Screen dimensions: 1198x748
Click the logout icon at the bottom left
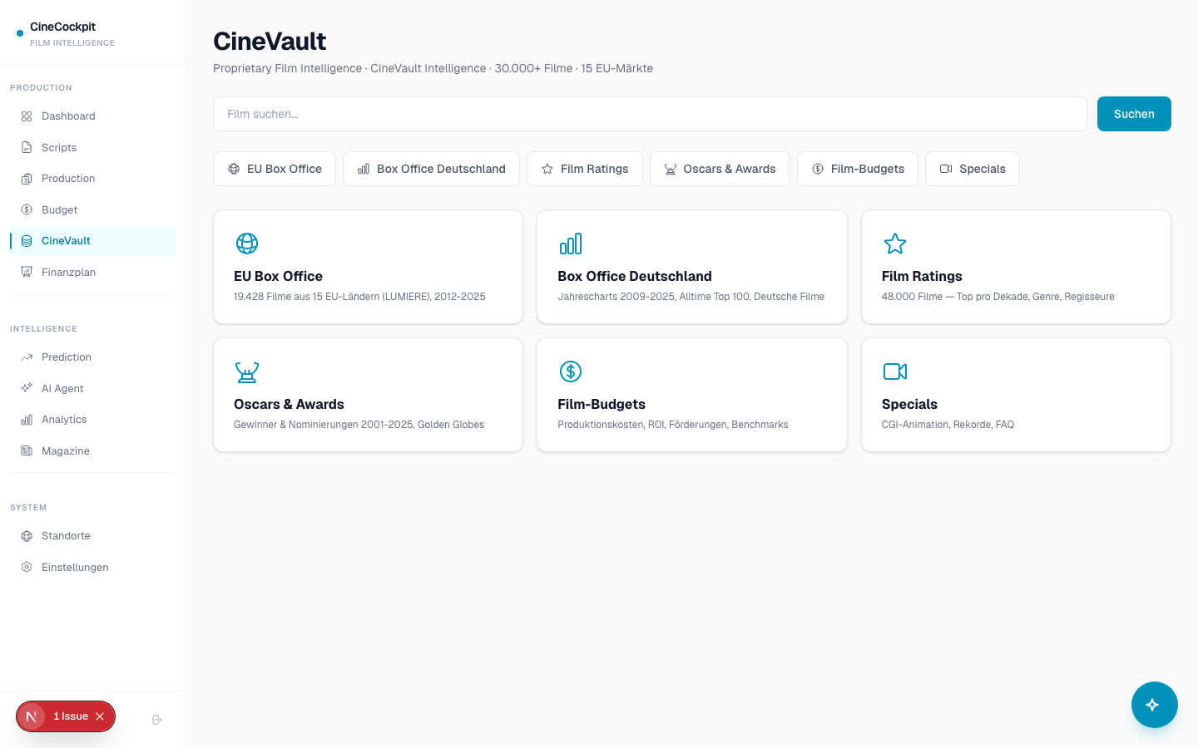[156, 719]
